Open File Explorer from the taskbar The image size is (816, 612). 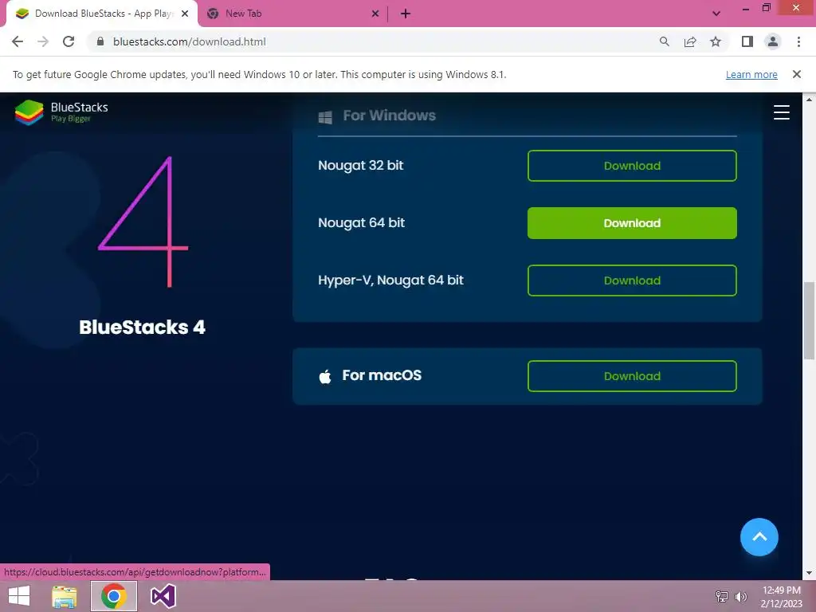64,596
